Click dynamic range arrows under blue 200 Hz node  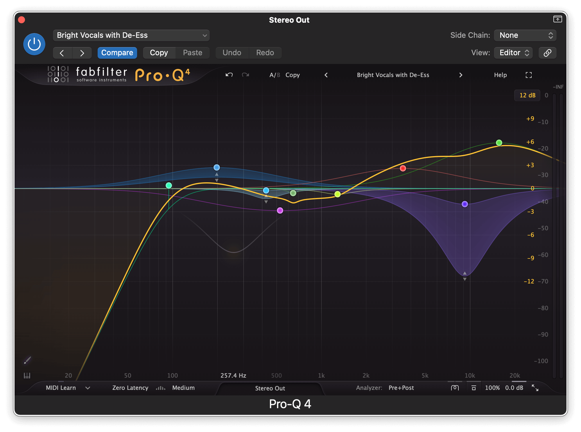[217, 177]
